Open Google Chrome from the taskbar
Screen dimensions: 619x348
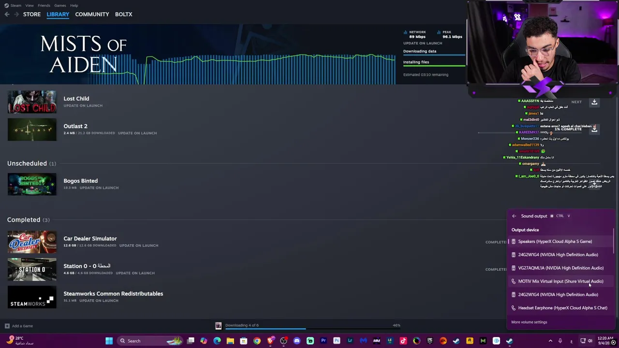coord(257,341)
